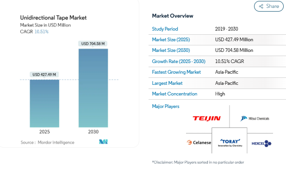Click the 2030 market size bar
This screenshot has width=286, height=171.
pyautogui.click(x=93, y=88)
